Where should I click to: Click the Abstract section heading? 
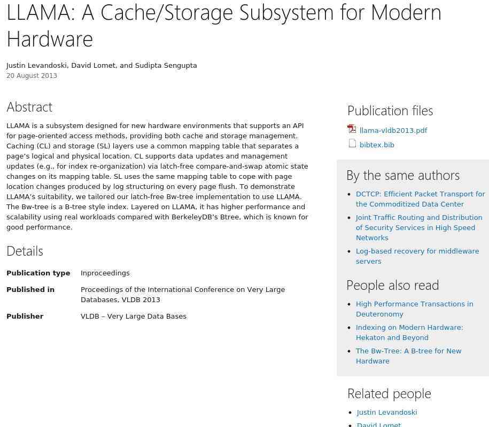[x=29, y=107]
